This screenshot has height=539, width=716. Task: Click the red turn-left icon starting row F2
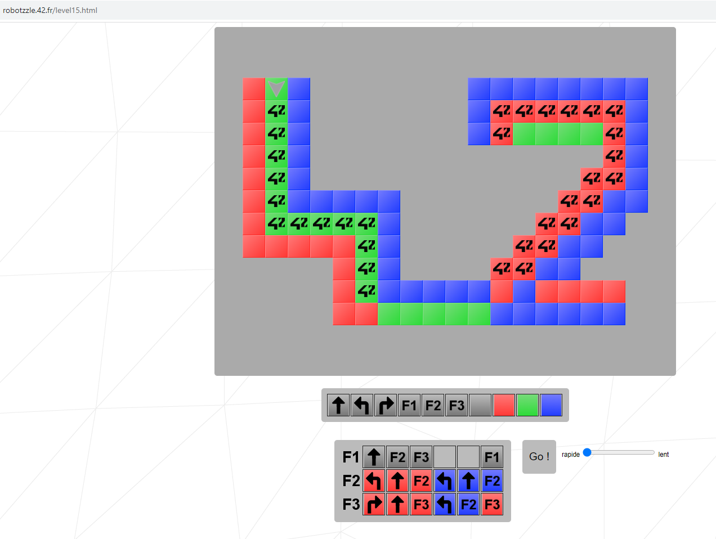tap(374, 480)
